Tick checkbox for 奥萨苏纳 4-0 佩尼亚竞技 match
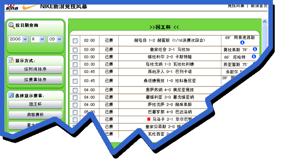282x164 pixels. pos(75,90)
